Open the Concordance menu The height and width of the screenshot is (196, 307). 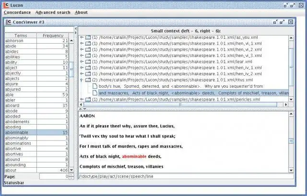[x=17, y=12]
